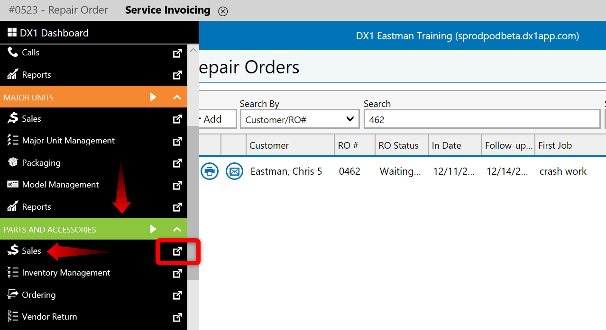Open Major Units Sales in a new window

click(x=177, y=119)
